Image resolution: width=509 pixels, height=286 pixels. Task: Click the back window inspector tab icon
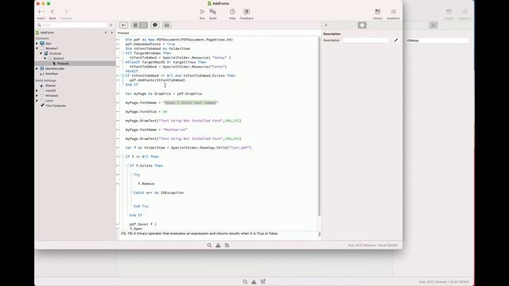(433, 25)
